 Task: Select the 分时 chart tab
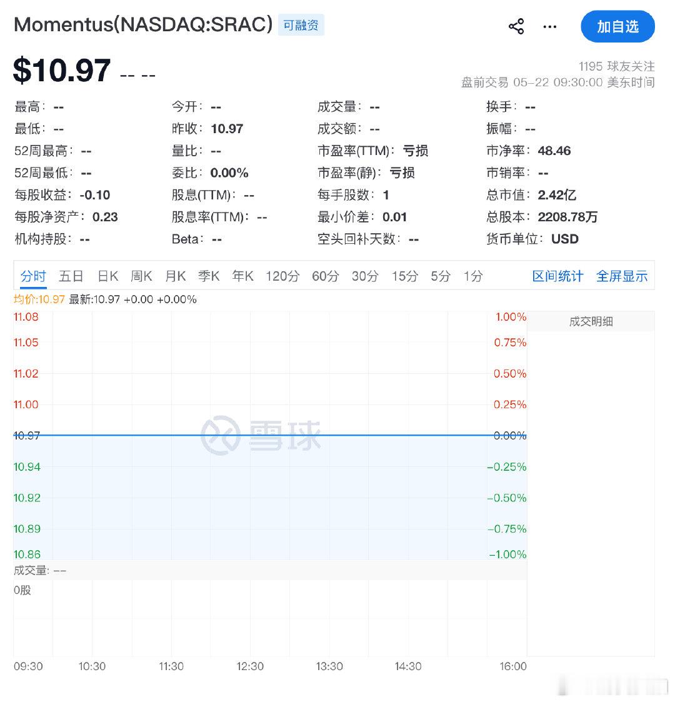click(x=34, y=276)
